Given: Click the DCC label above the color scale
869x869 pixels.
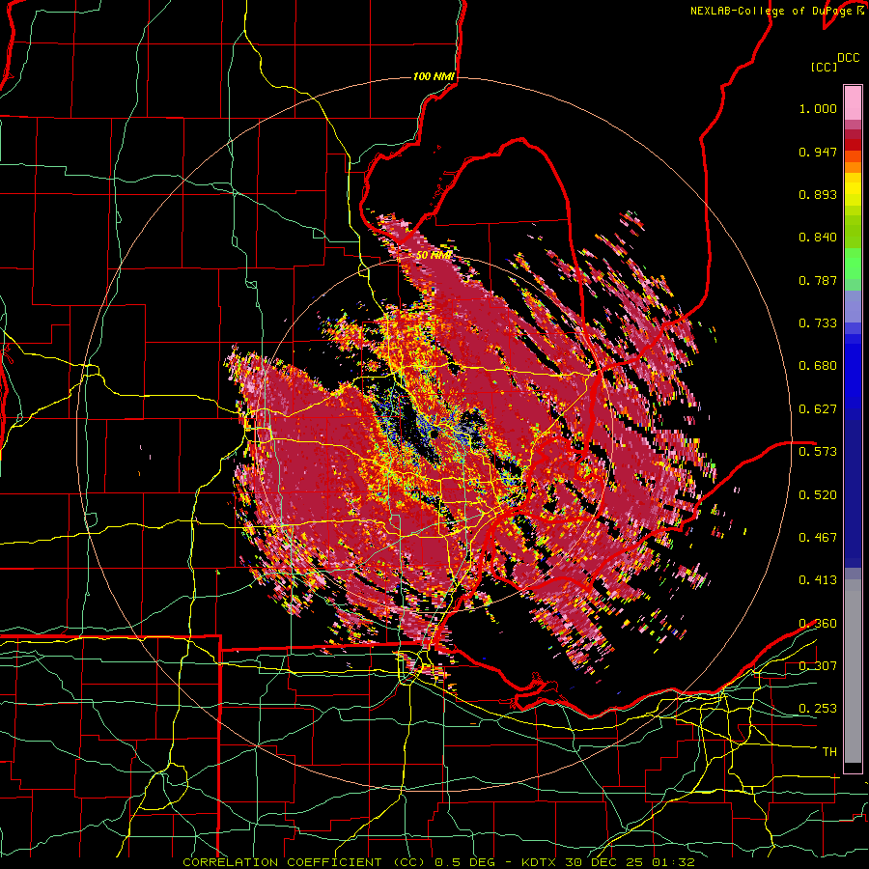Looking at the screenshot, I should click(x=848, y=58).
